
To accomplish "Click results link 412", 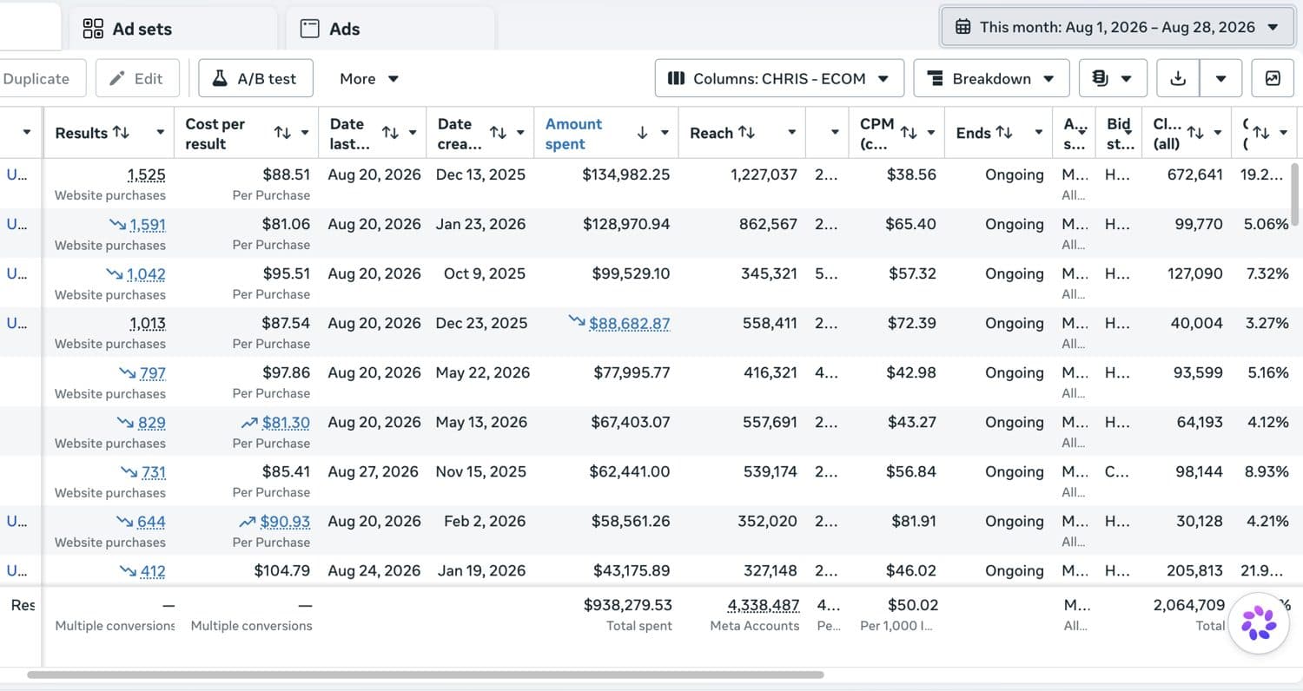I will pos(152,571).
